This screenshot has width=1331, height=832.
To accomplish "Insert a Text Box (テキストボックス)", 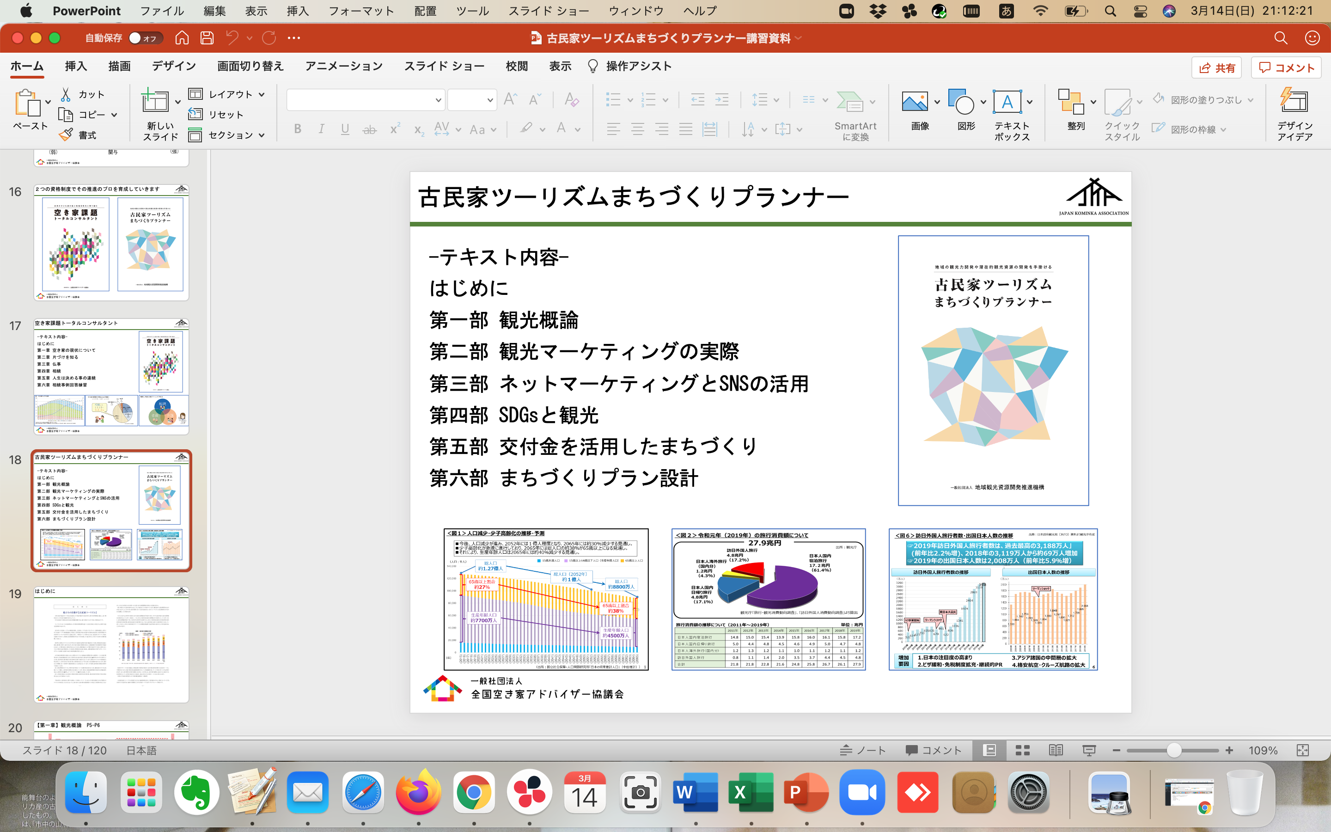I will coord(1007,102).
